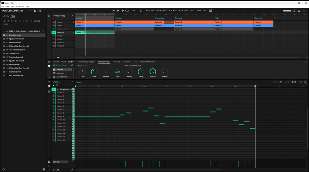
Task: Select the Hangover scene header
Action: point(263,18)
